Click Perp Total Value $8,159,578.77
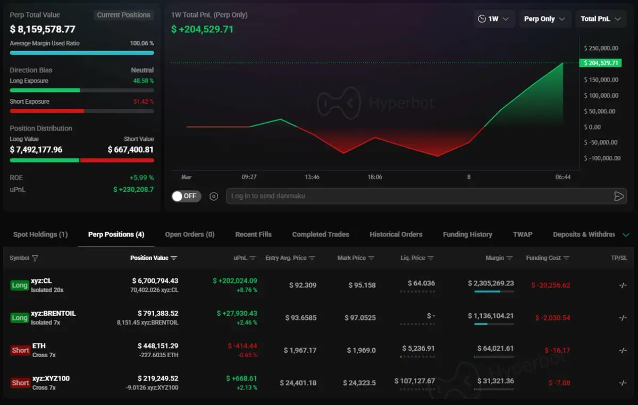 point(43,29)
